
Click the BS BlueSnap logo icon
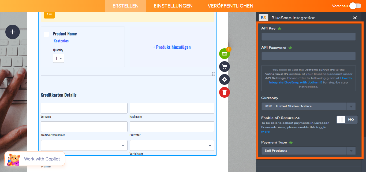click(x=263, y=17)
